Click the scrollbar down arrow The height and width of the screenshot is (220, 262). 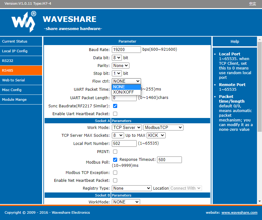pyautogui.click(x=259, y=201)
